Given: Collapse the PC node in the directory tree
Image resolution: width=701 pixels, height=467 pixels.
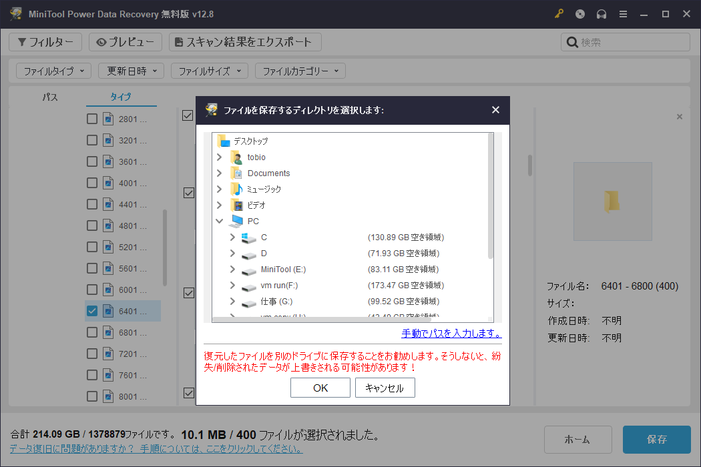Looking at the screenshot, I should [x=219, y=221].
